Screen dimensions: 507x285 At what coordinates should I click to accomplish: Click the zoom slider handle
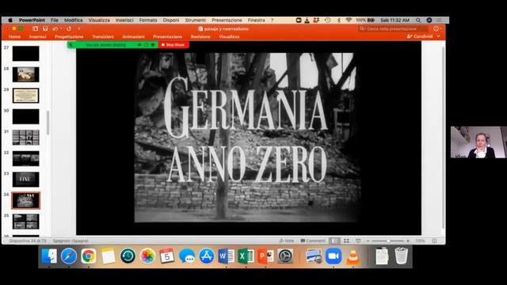point(388,241)
